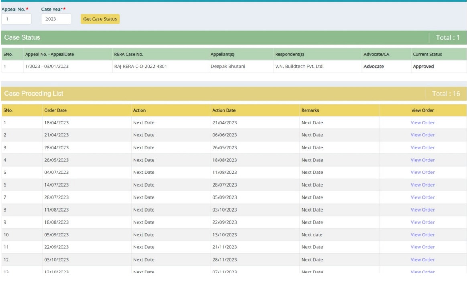Click the Order Date column header

tap(55, 110)
